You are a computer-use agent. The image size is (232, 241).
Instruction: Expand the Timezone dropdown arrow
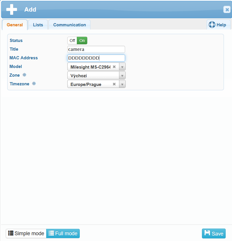coord(122,84)
